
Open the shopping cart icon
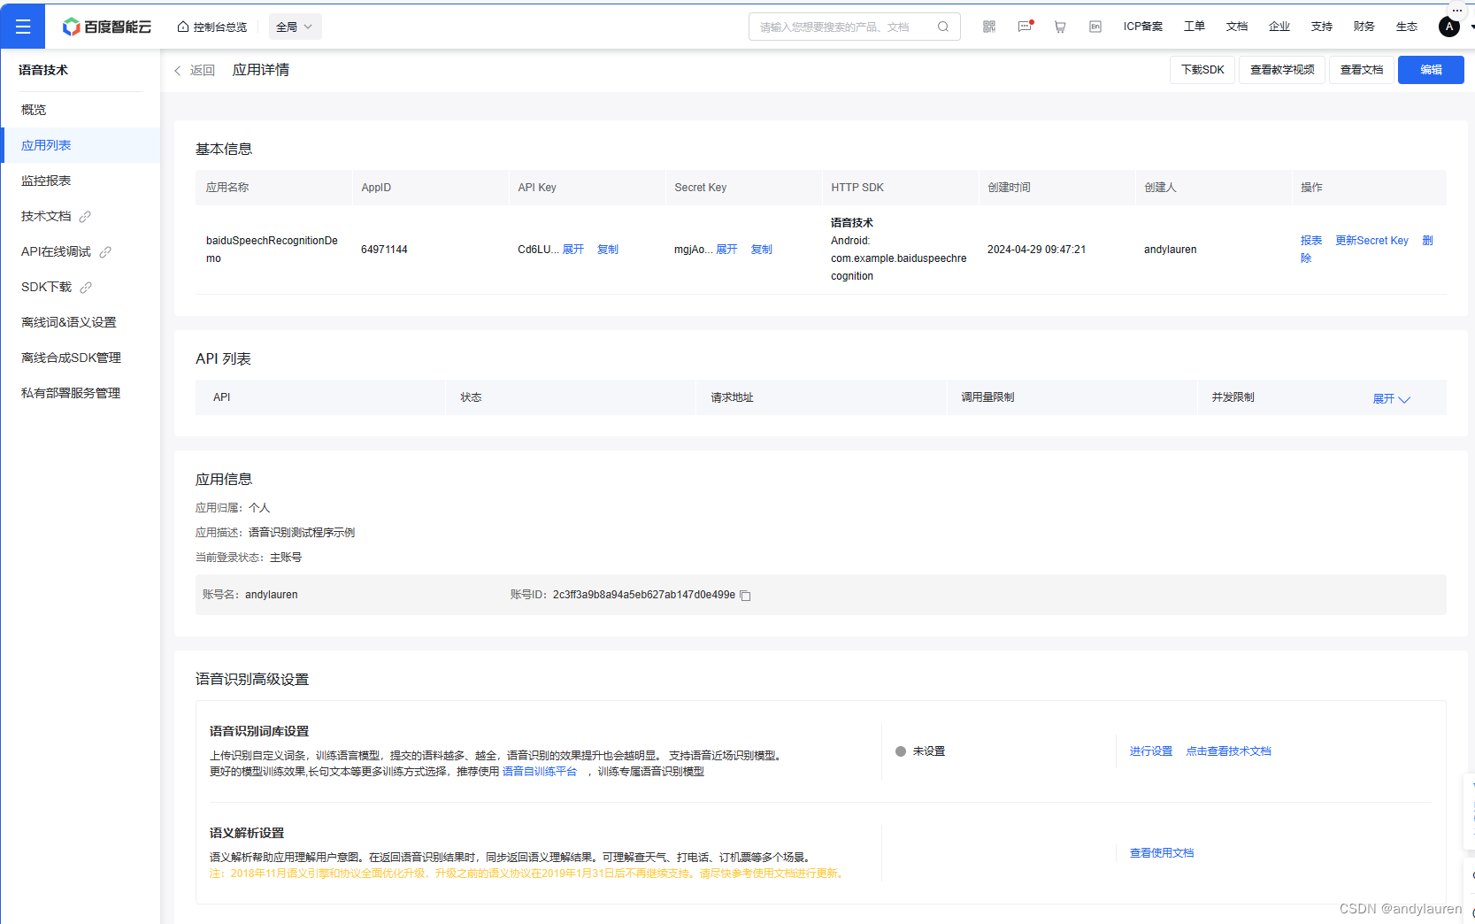coord(1060,27)
